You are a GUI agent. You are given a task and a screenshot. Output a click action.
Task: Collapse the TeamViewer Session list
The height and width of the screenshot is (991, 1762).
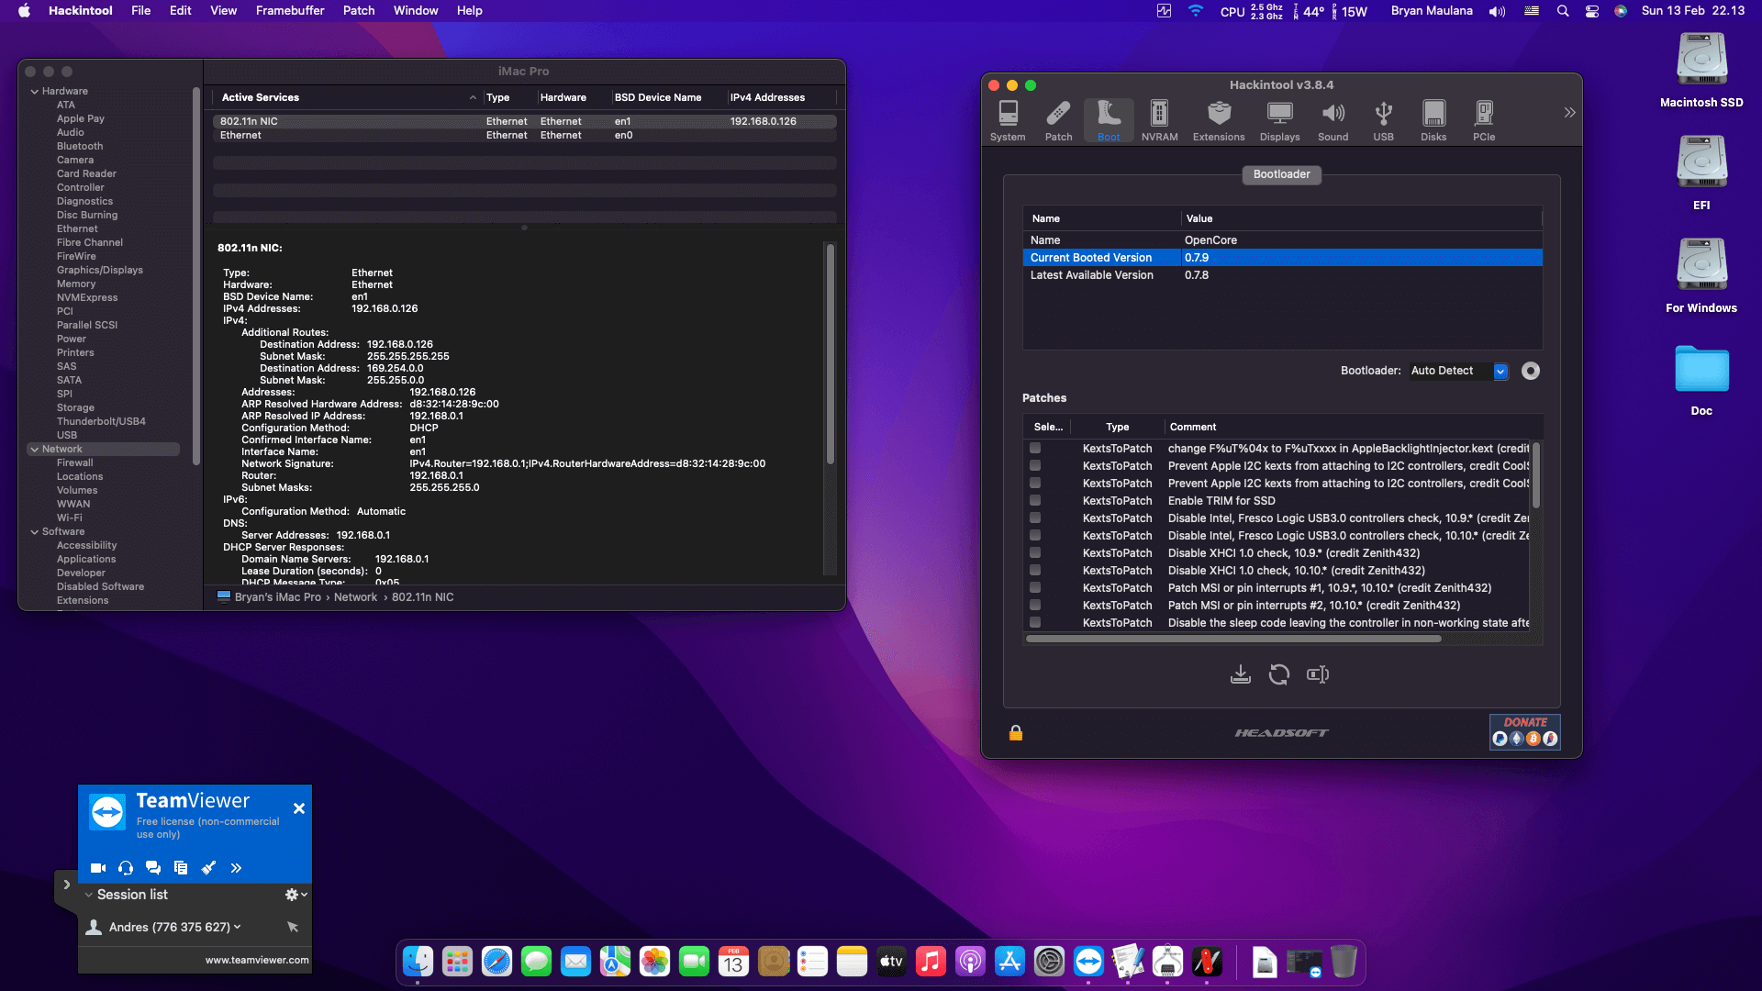click(89, 895)
